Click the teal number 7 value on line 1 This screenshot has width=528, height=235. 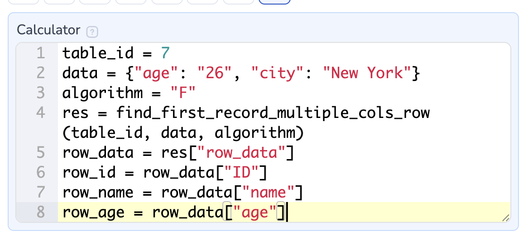(165, 53)
